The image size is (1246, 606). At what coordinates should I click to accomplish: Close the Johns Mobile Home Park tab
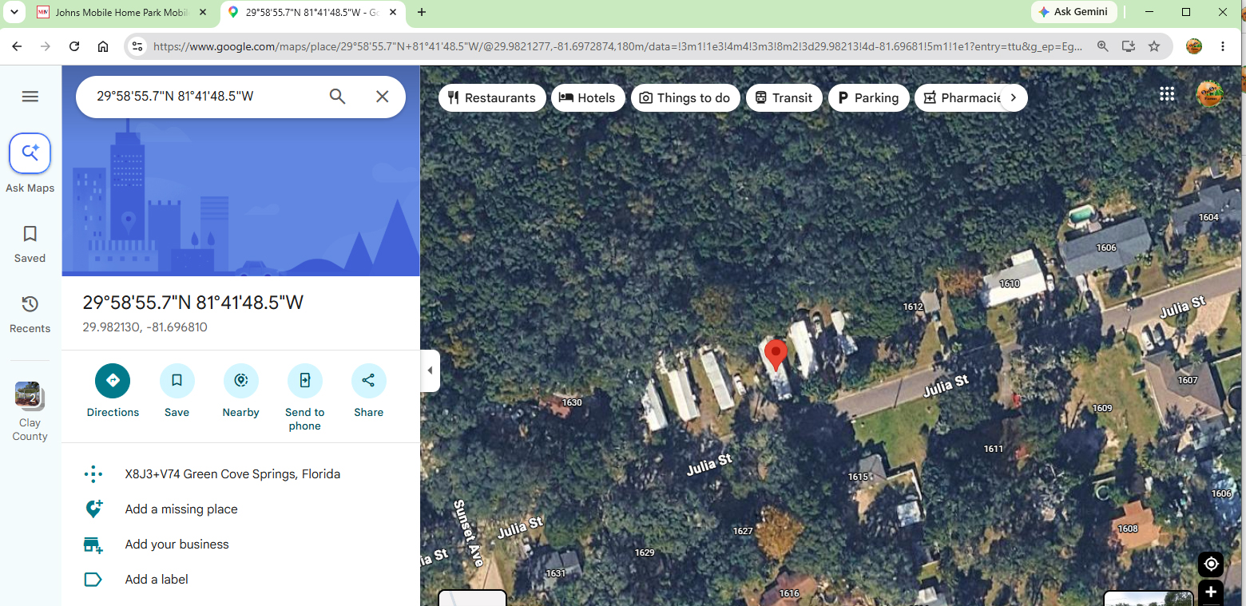pyautogui.click(x=203, y=12)
